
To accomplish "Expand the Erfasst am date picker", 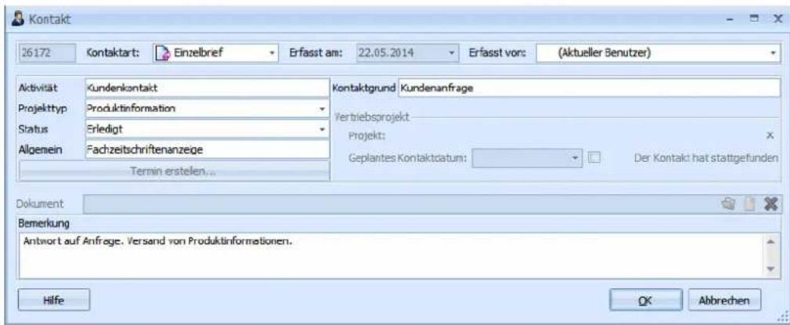I will click(452, 53).
